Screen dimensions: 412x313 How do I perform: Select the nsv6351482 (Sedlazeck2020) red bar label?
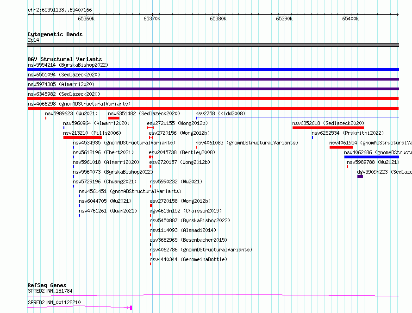[x=144, y=113]
